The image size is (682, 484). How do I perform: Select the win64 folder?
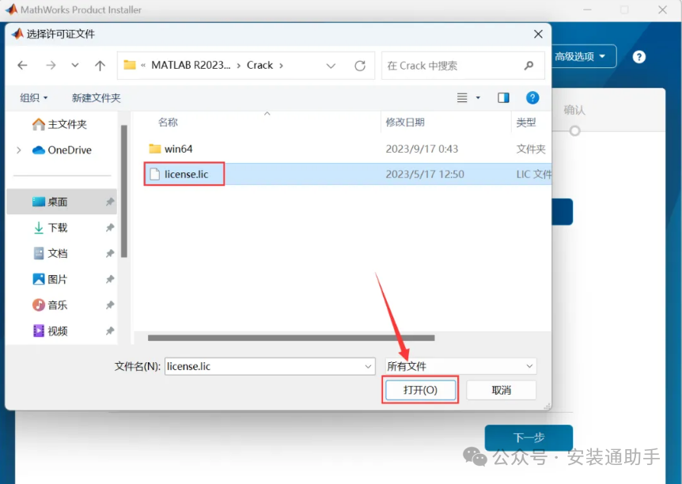pyautogui.click(x=171, y=149)
